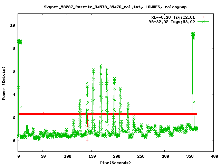Click the 'Power (Kelvin)' y-axis label
This screenshot has height=166, width=221.
[3, 83]
